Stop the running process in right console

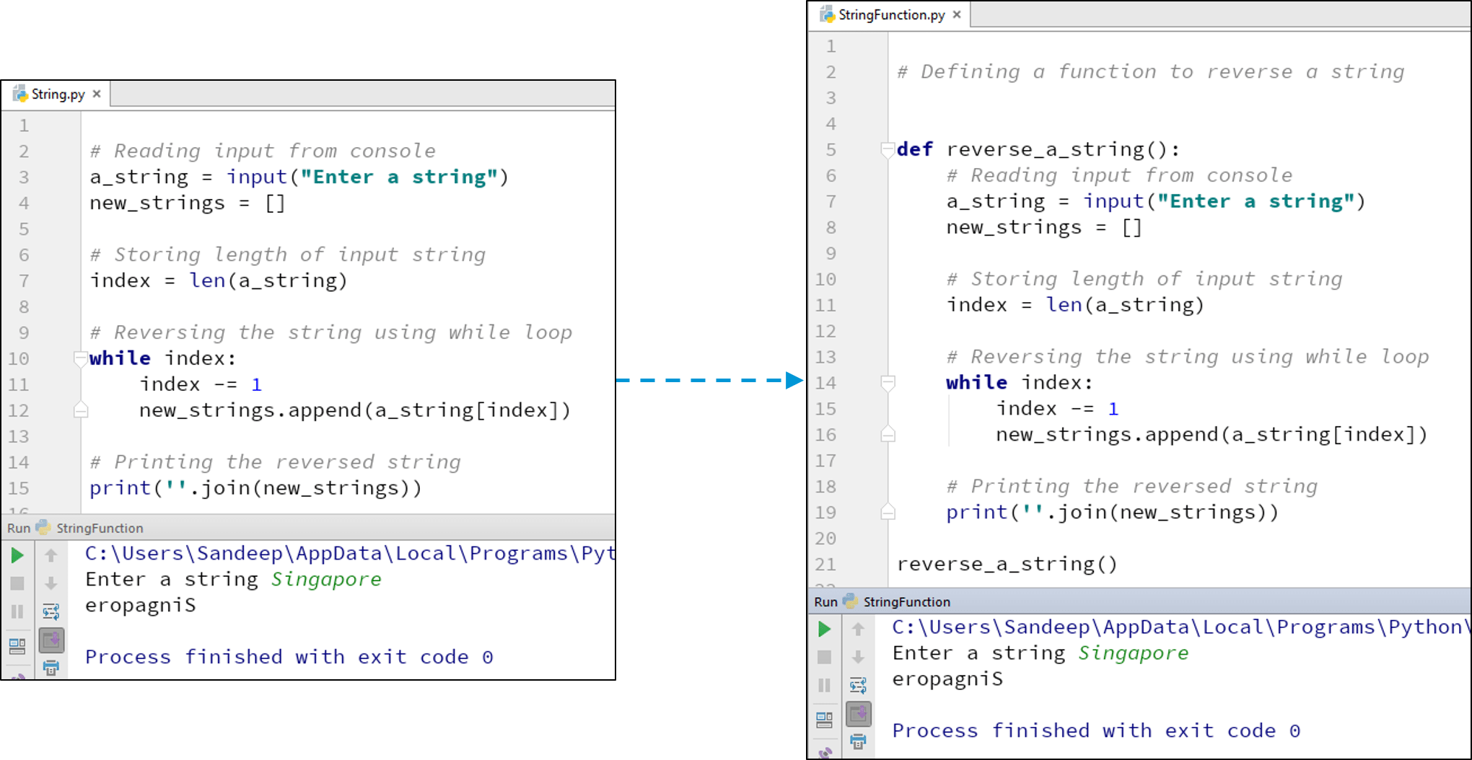(824, 656)
